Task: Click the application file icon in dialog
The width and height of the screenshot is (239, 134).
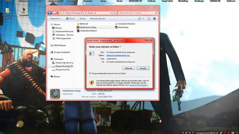Action: point(91,54)
